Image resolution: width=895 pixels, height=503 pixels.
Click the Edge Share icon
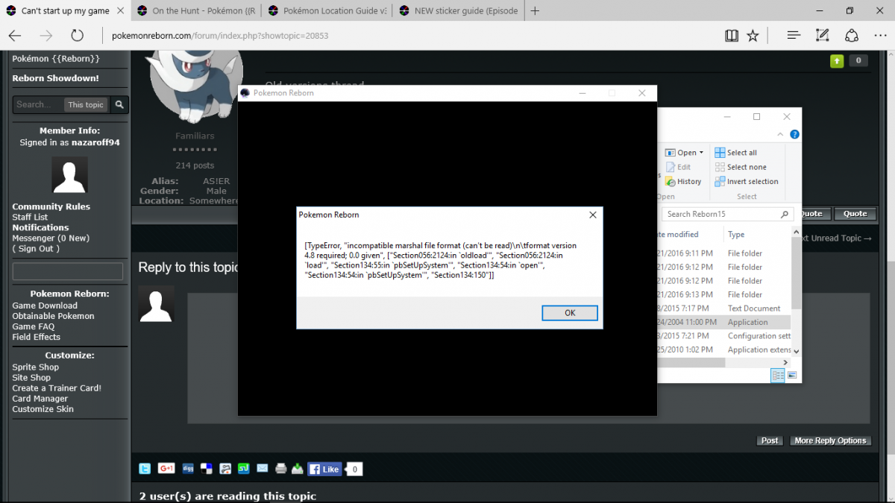[x=852, y=35]
